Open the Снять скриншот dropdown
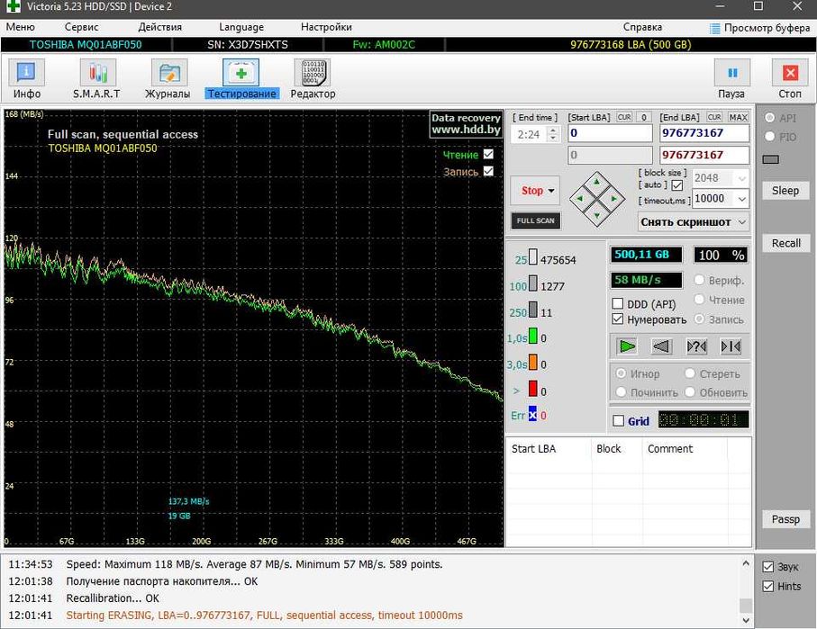 point(741,221)
